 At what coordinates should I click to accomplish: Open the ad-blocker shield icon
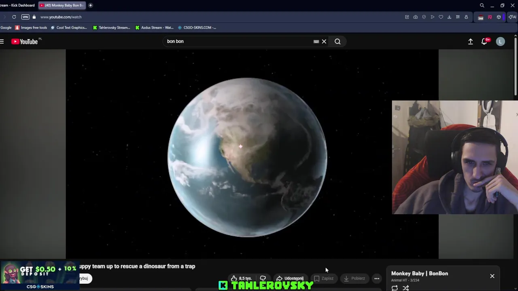pyautogui.click(x=424, y=17)
